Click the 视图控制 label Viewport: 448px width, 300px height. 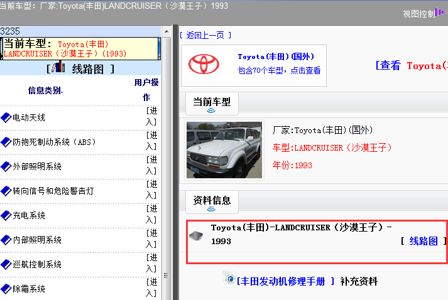pyautogui.click(x=419, y=14)
